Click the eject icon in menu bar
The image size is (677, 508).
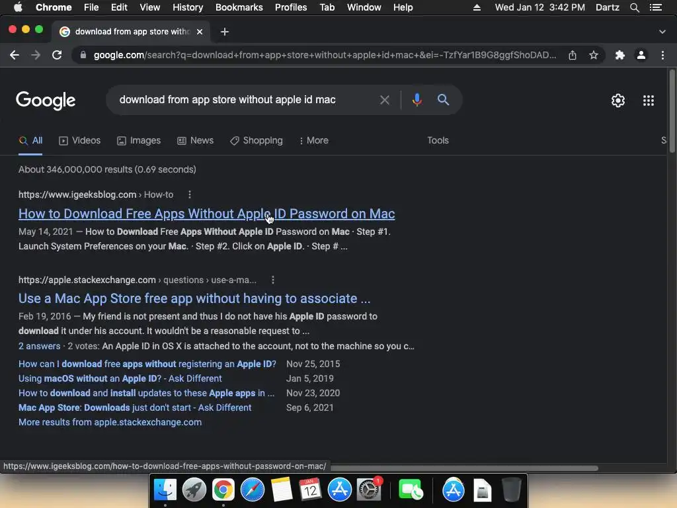point(477,7)
